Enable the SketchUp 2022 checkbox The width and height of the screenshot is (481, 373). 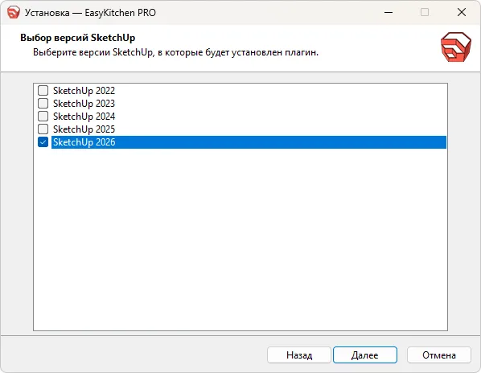[43, 90]
